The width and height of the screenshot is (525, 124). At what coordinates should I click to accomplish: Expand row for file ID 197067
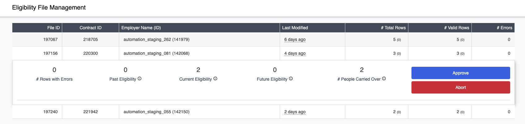click(263, 39)
